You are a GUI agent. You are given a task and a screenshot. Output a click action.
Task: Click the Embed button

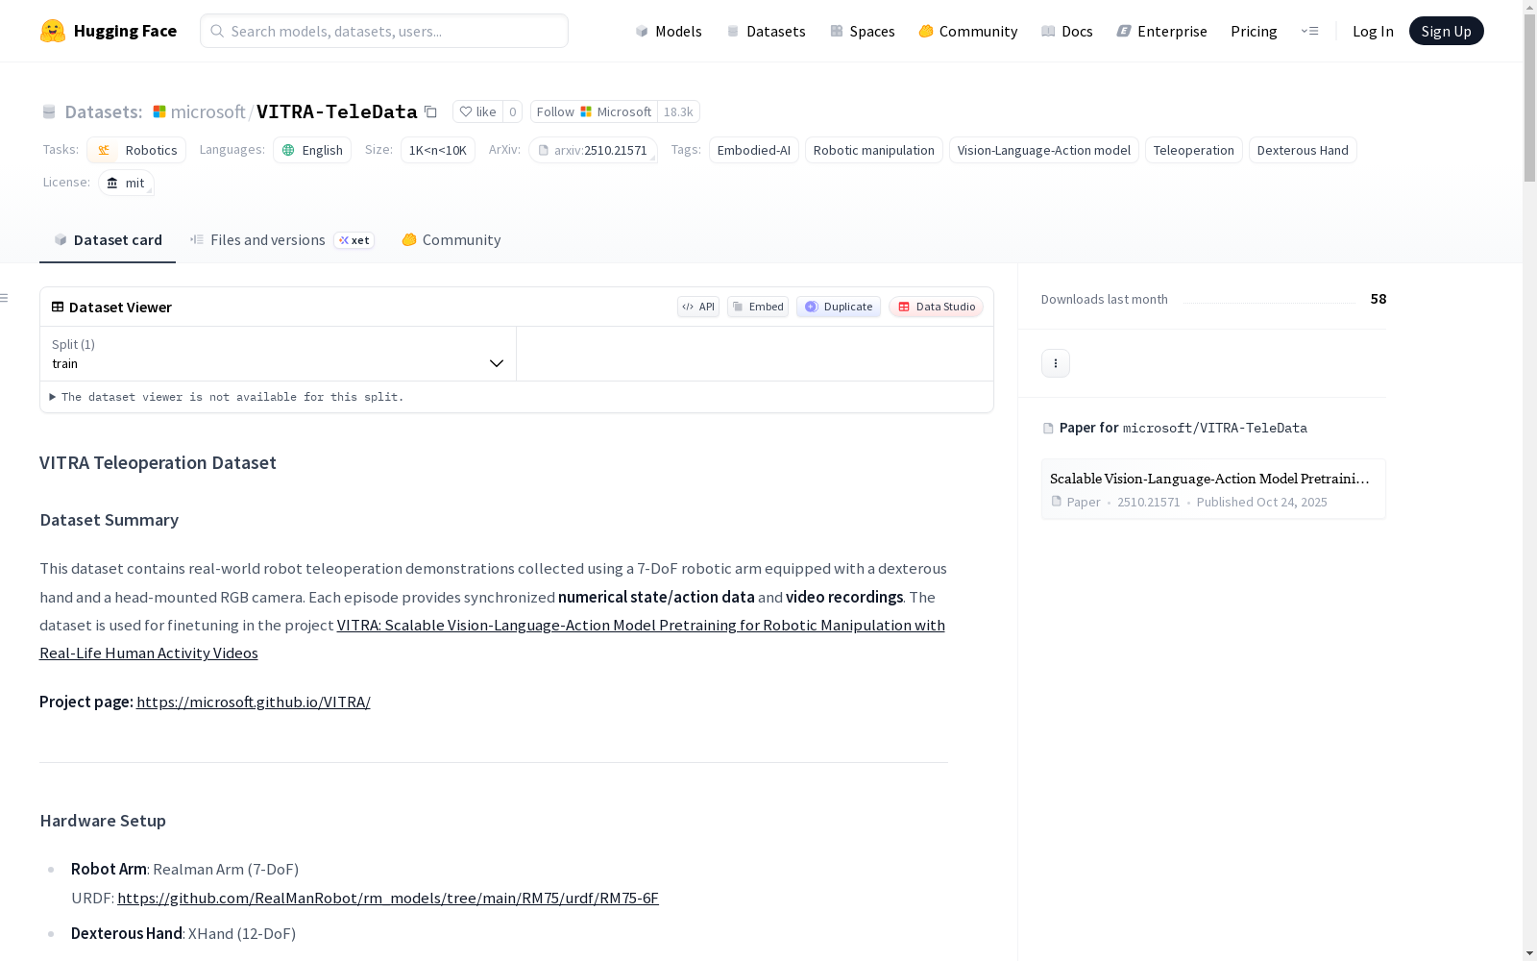pos(758,307)
